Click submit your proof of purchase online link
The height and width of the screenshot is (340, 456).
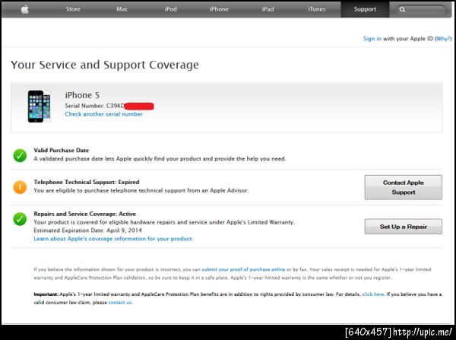tap(243, 269)
